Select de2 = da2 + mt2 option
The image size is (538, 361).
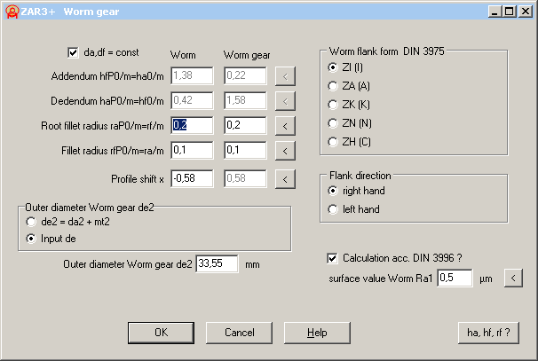coord(33,221)
